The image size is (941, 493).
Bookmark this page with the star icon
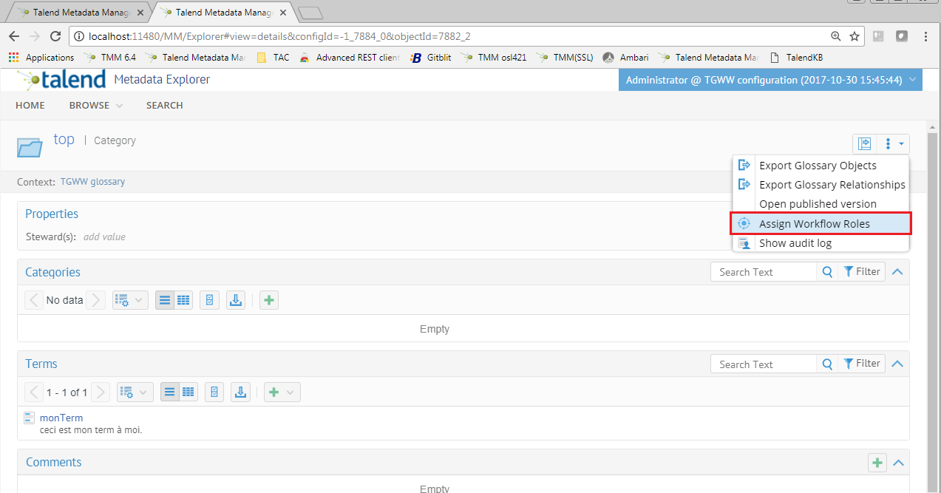pyautogui.click(x=855, y=36)
